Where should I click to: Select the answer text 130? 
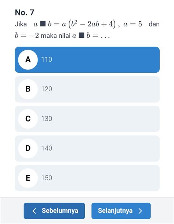coord(47,119)
